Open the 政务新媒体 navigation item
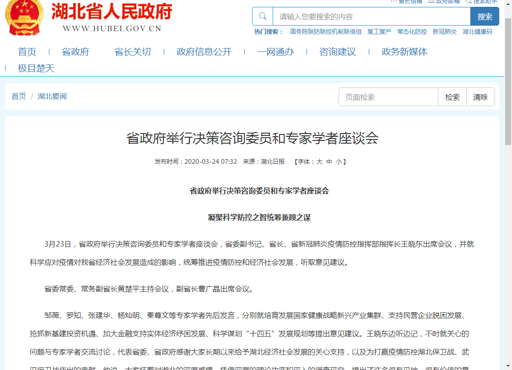Image resolution: width=512 pixels, height=370 pixels. pyautogui.click(x=404, y=52)
